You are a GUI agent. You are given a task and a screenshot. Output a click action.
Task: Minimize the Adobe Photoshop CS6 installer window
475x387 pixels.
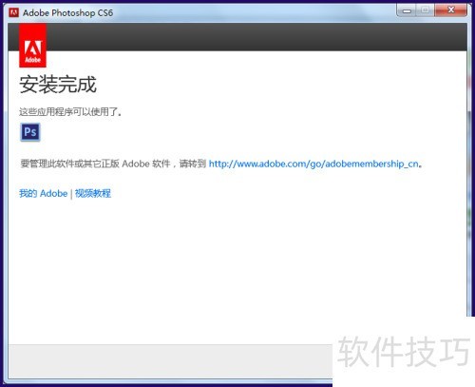(x=407, y=10)
